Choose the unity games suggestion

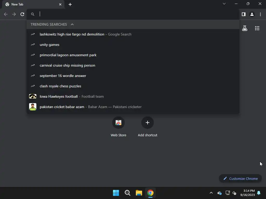click(133, 45)
